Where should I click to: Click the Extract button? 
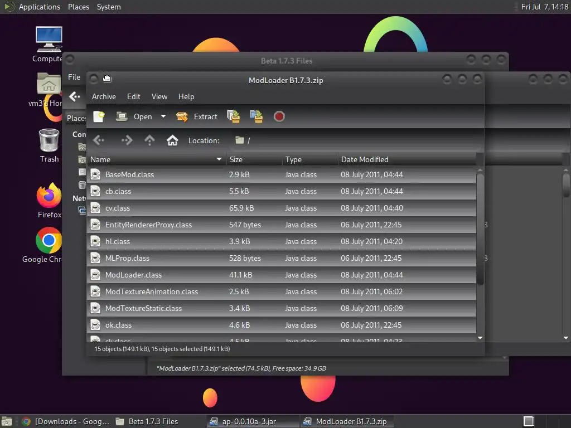[197, 116]
